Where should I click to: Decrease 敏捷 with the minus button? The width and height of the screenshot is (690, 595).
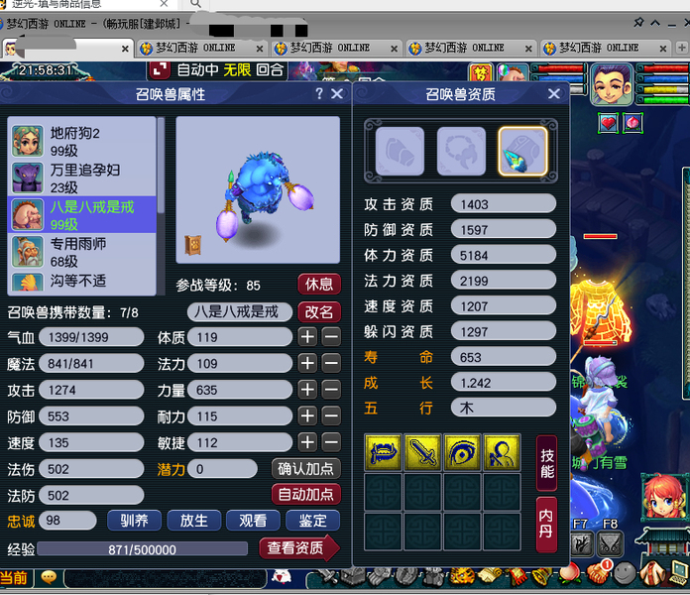[331, 442]
